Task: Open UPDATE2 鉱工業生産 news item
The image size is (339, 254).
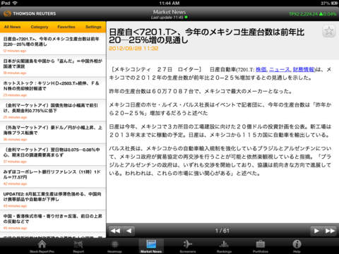Action: click(53, 199)
